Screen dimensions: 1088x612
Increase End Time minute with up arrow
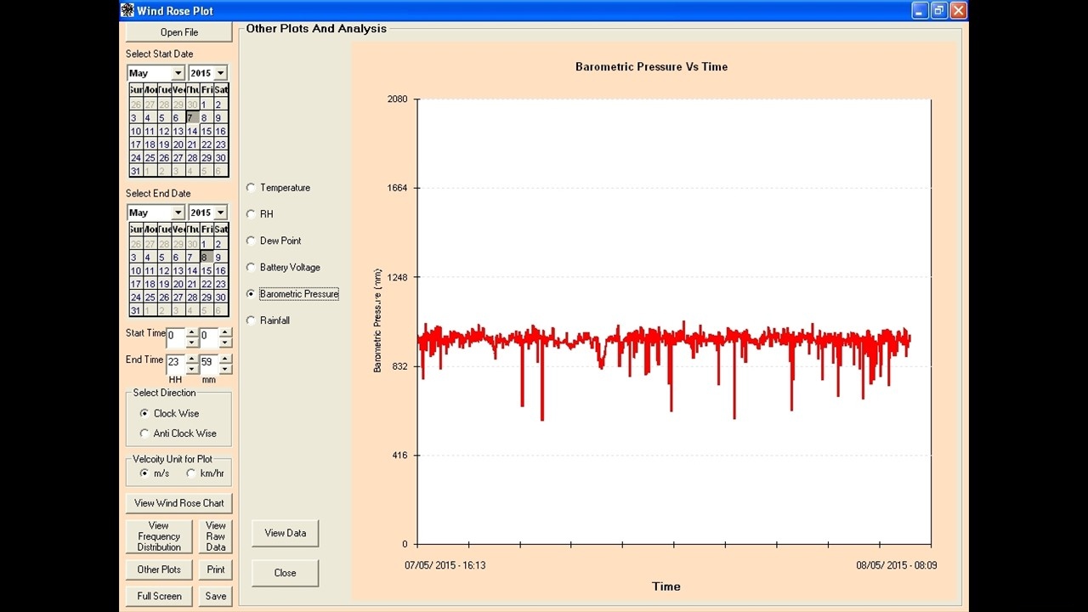coord(225,359)
